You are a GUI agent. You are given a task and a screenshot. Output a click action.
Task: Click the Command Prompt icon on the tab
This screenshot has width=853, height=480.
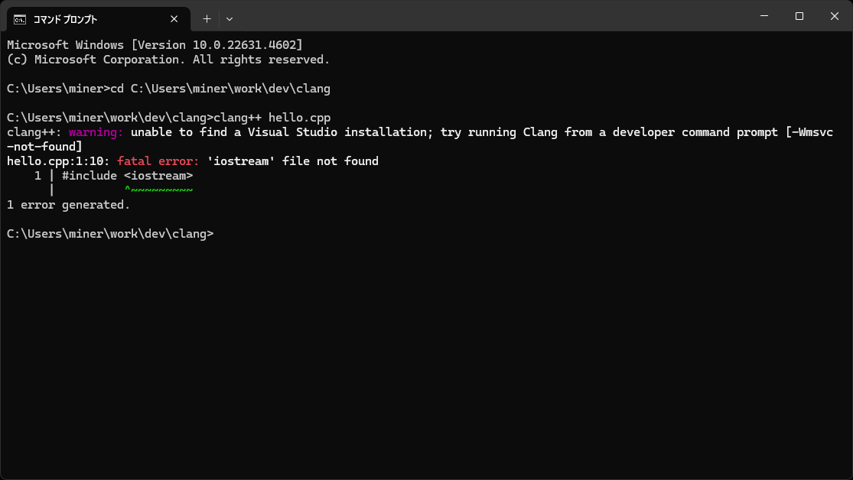[x=19, y=18]
